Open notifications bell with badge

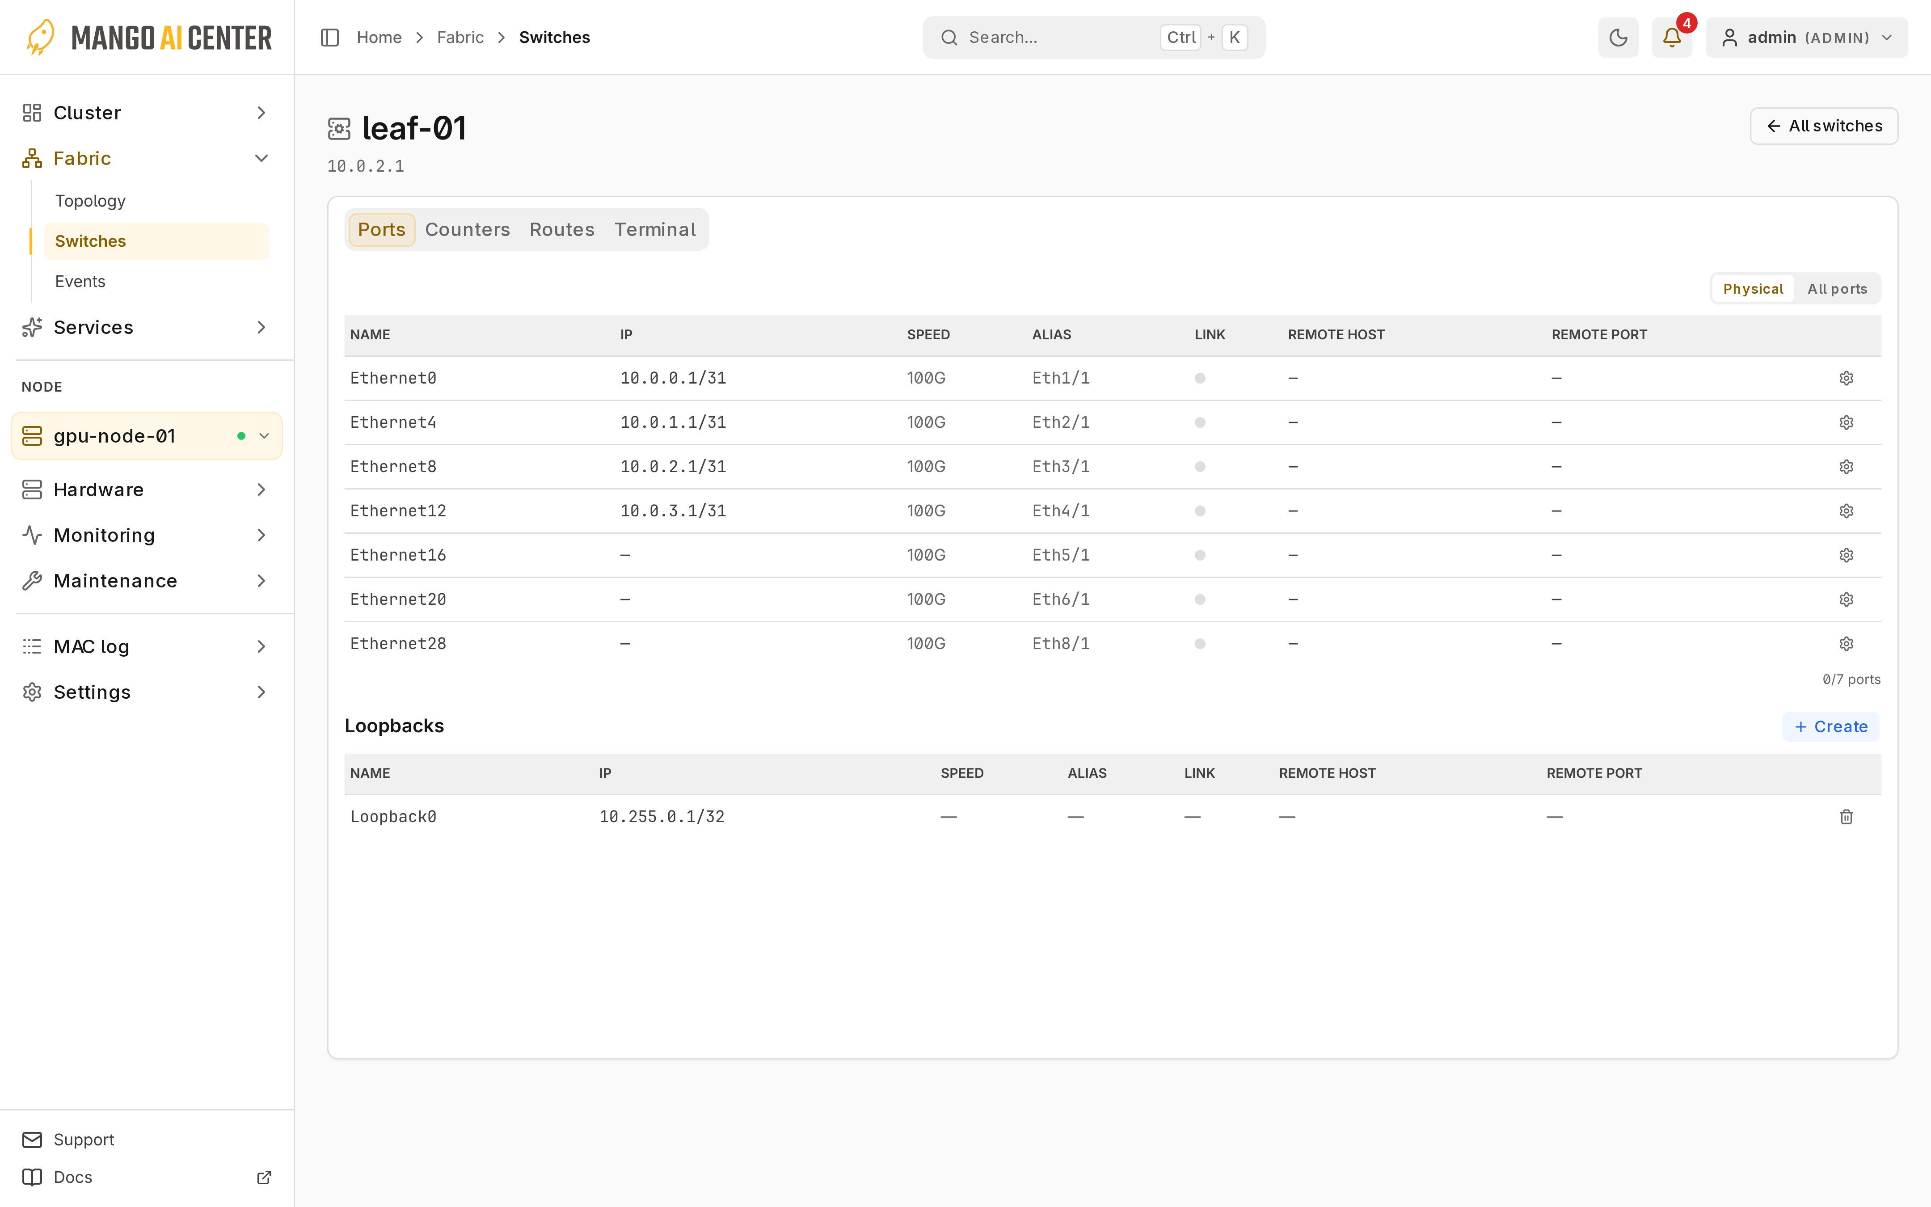click(x=1672, y=38)
